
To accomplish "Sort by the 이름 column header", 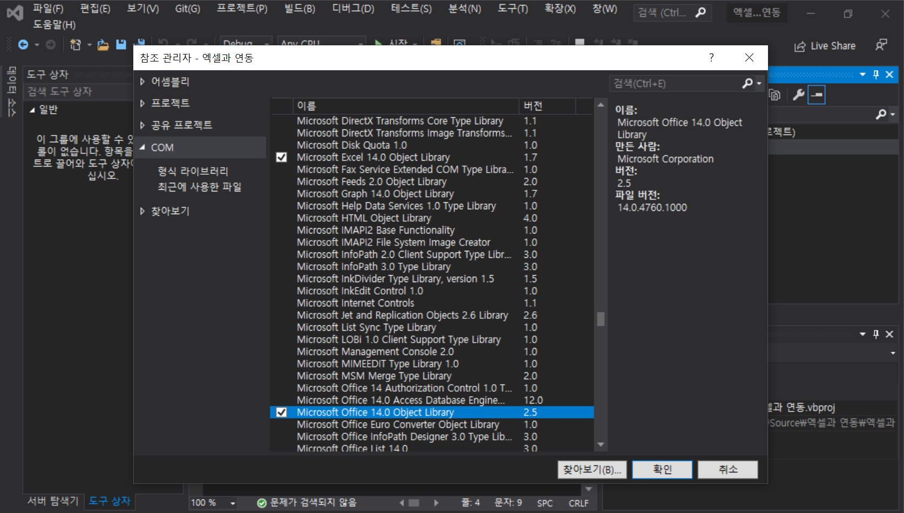I will 406,106.
